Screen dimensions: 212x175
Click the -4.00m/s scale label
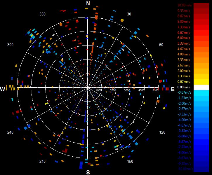pos(184,120)
